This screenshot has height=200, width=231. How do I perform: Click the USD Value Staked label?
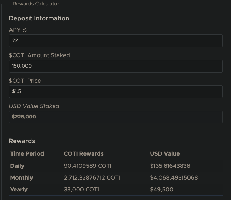coord(34,106)
